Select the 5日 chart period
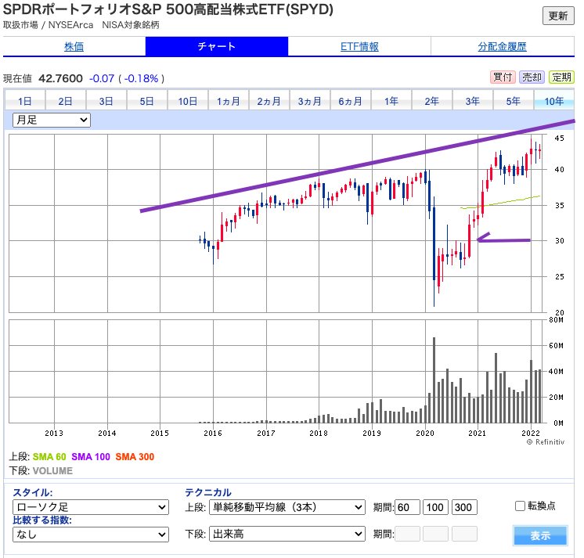The width and height of the screenshot is (584, 558). (x=147, y=100)
